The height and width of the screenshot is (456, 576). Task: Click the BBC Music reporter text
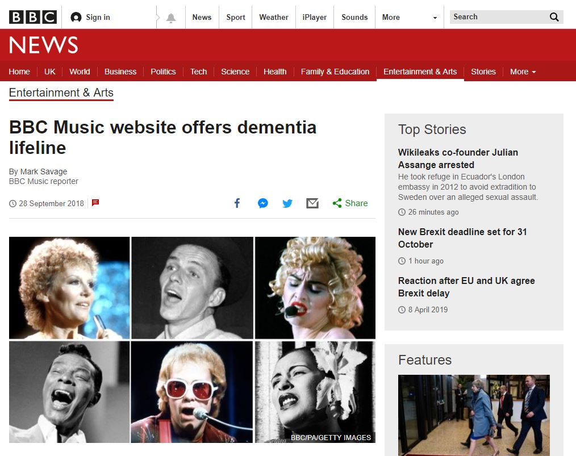click(x=44, y=181)
